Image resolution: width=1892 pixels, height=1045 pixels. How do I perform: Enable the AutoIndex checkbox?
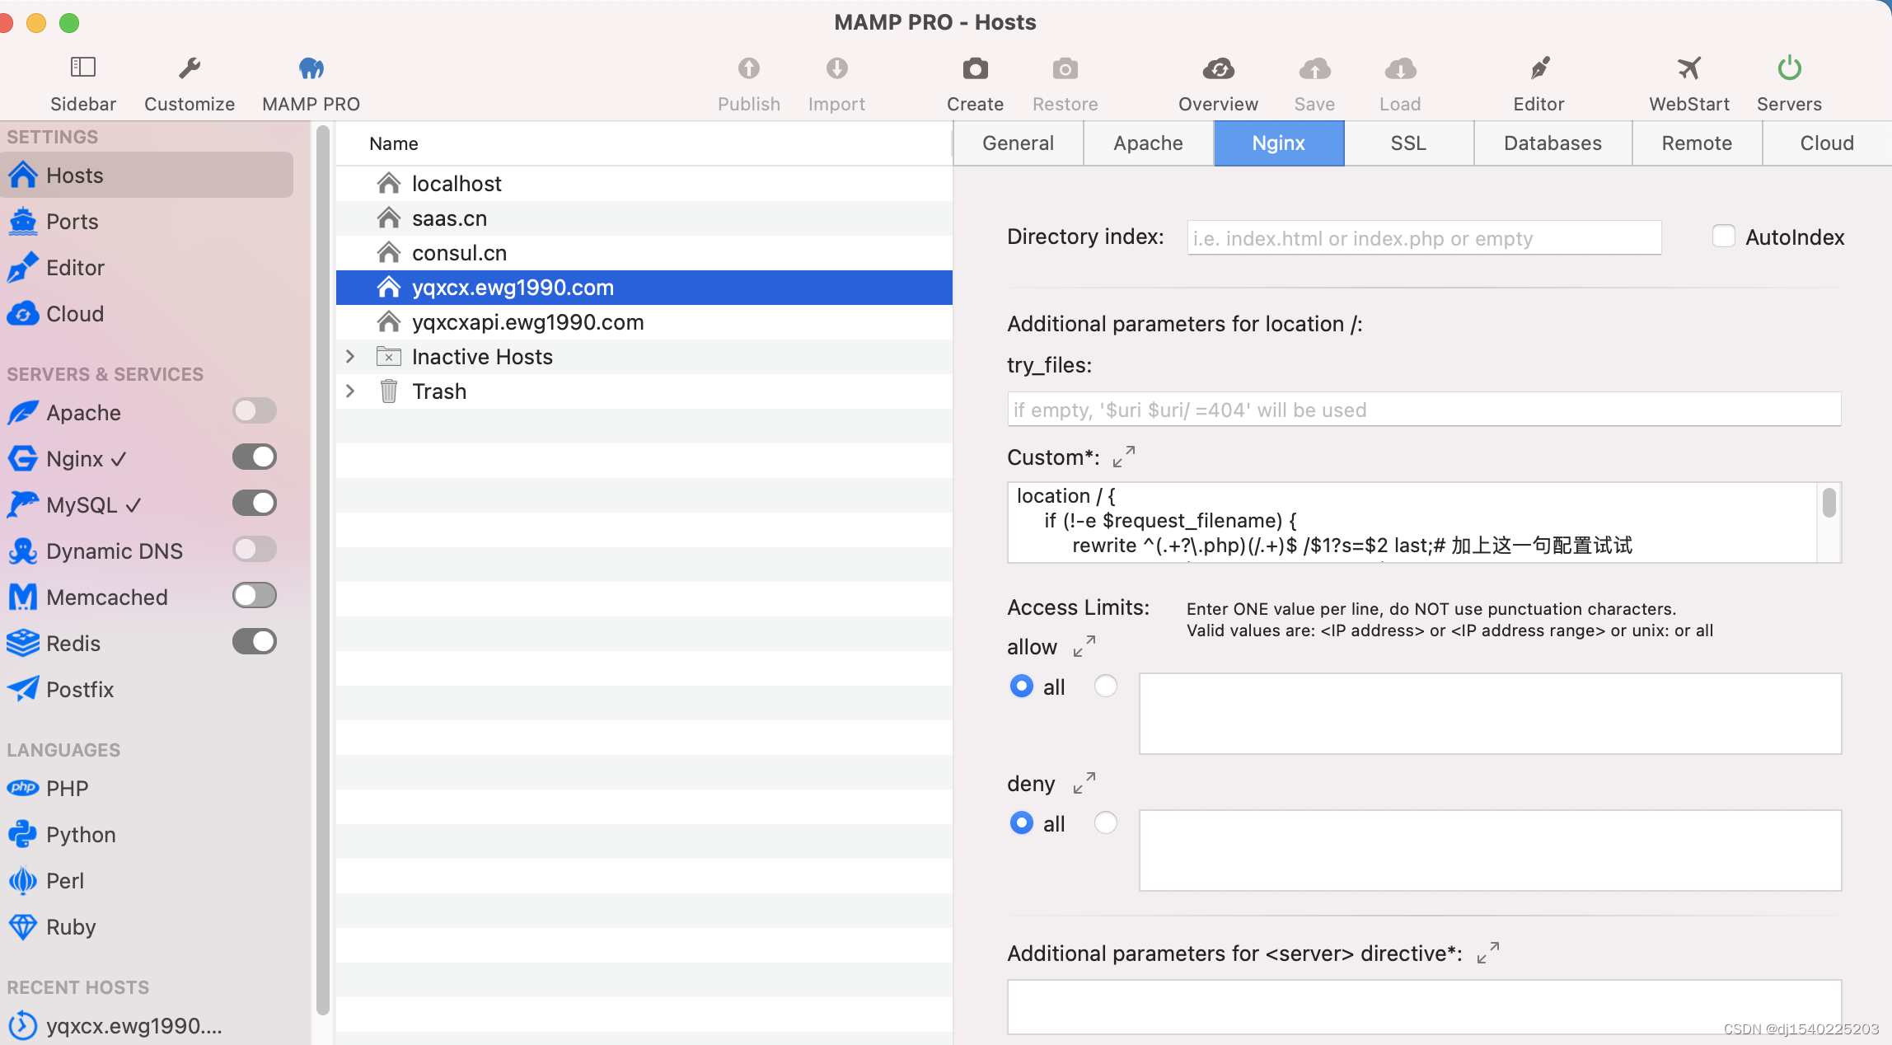1722,236
